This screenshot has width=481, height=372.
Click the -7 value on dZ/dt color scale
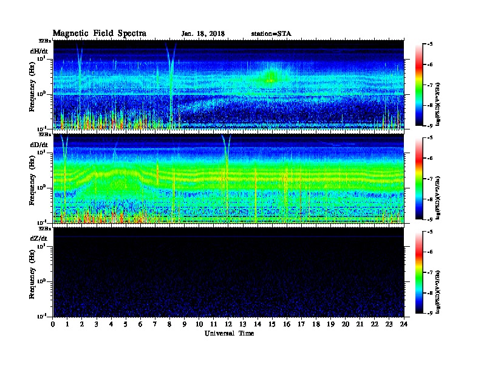[430, 272]
